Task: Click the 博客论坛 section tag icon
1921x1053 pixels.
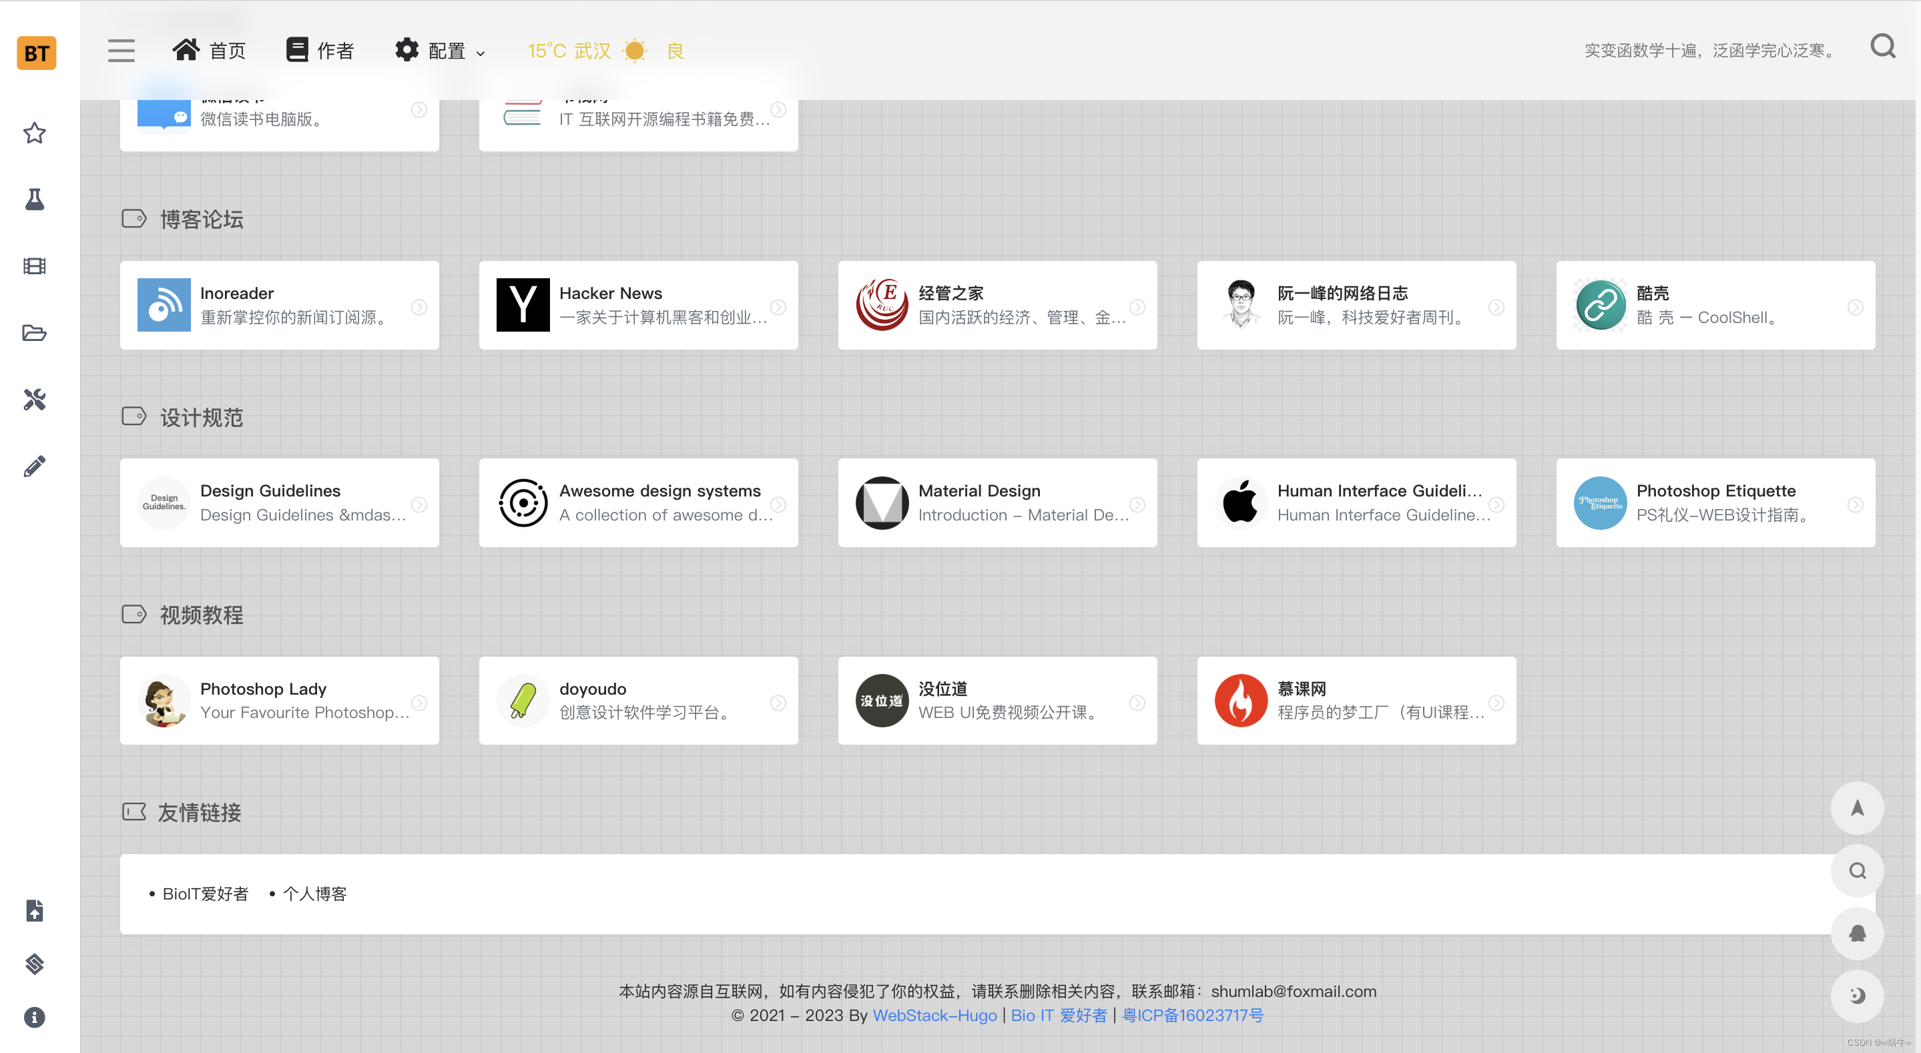Action: pos(134,218)
